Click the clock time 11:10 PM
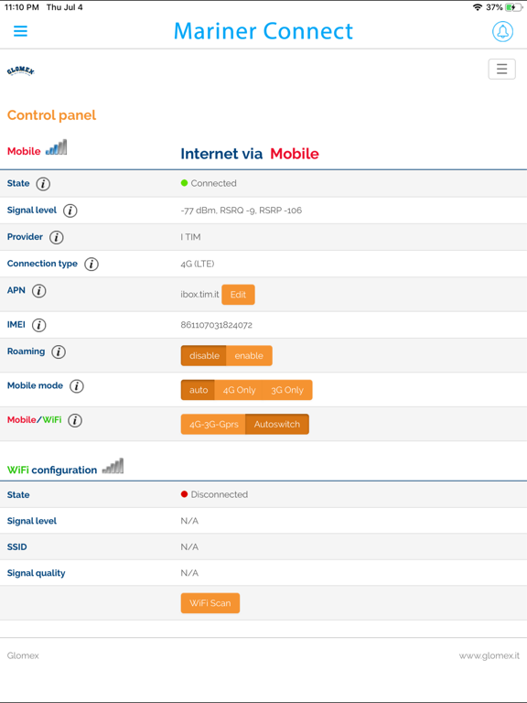 22,7
